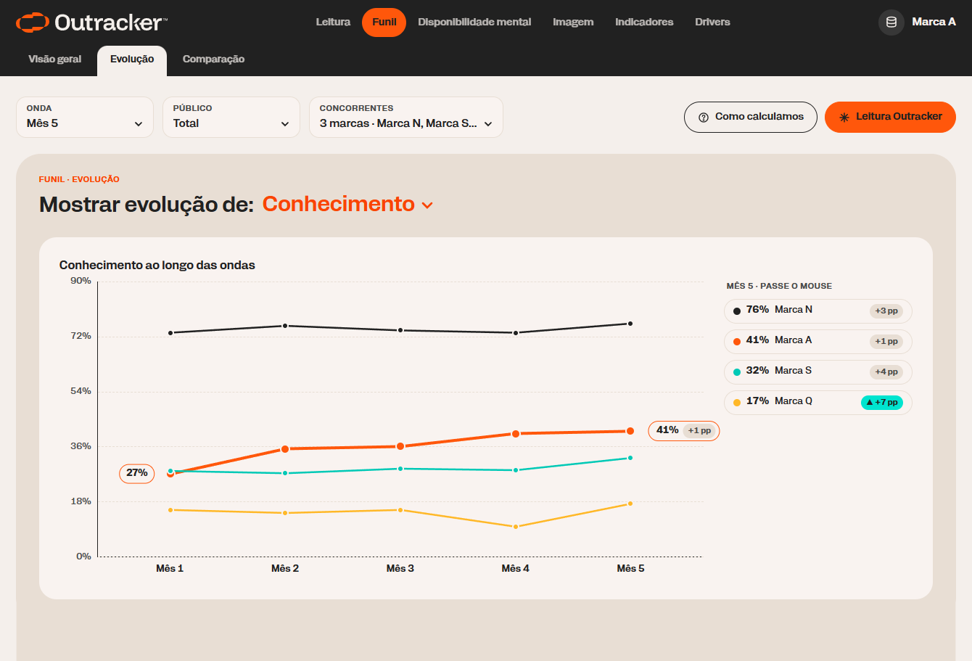
Task: Click the asterisk icon in Leitura Outracker
Action: point(844,118)
